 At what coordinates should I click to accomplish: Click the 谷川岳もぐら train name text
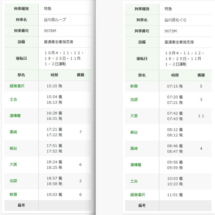tap(175, 20)
